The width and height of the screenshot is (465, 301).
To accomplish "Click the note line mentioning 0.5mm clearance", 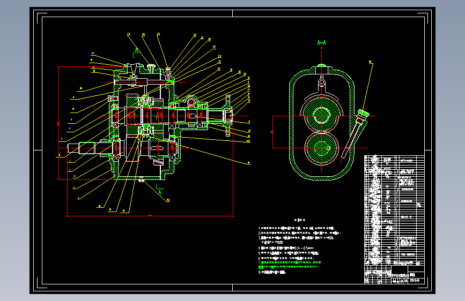I will (286, 248).
